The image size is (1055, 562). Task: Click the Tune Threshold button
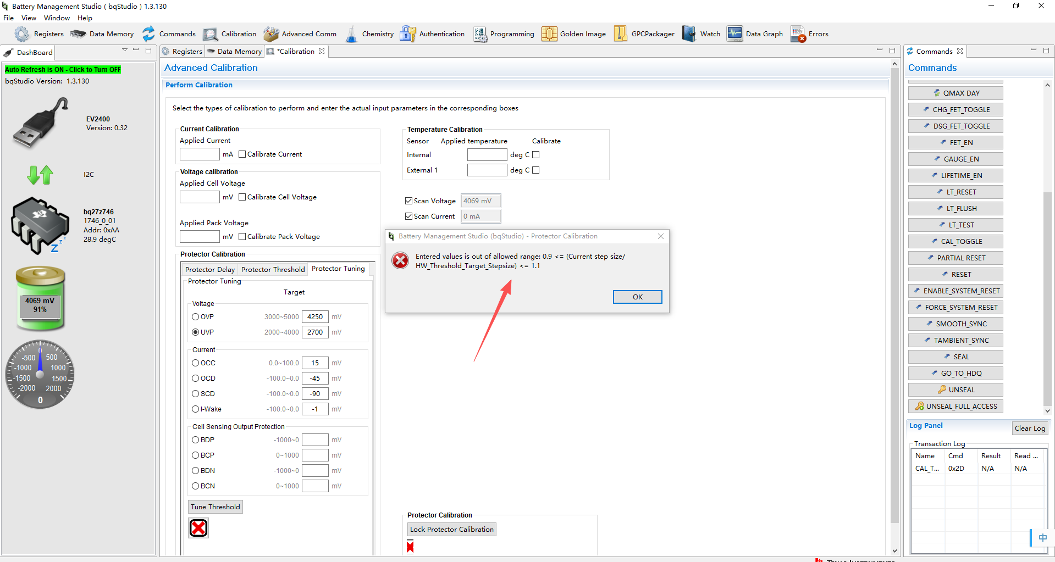[x=216, y=507]
